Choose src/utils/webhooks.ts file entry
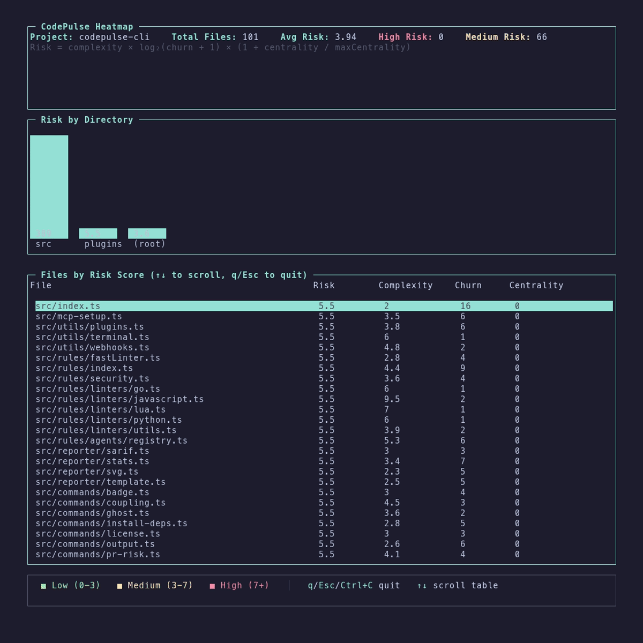643x643 pixels. click(324, 347)
